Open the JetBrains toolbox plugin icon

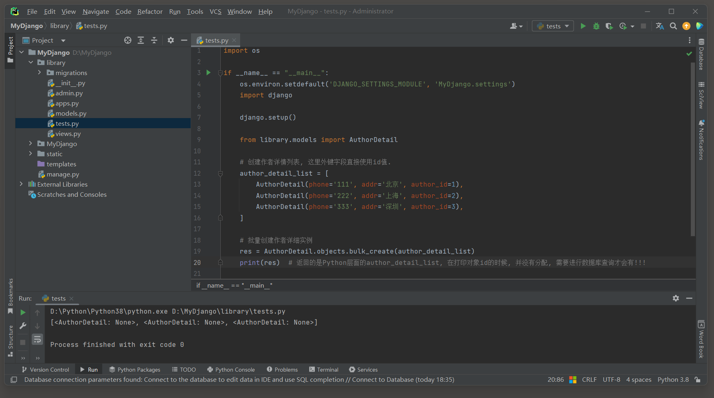click(x=700, y=26)
